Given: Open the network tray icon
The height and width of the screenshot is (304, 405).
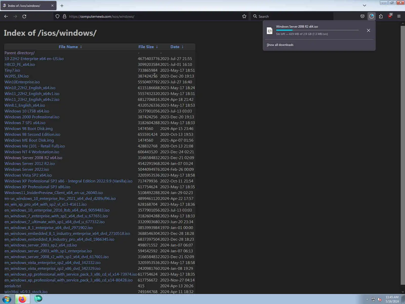Looking at the screenshot, I should pyautogui.click(x=373, y=299).
